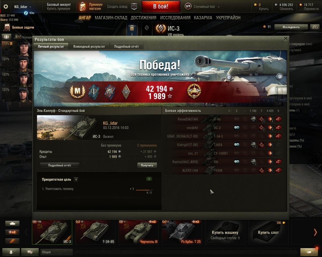
Task: Click the Mastery badge M medal icon
Action: coord(77,92)
